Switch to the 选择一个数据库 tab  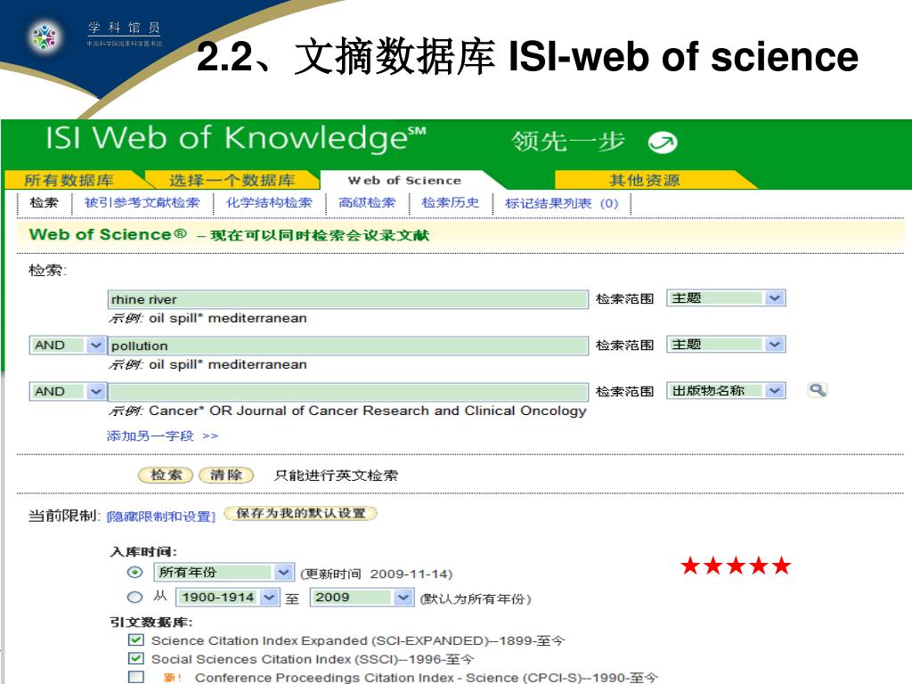(232, 180)
